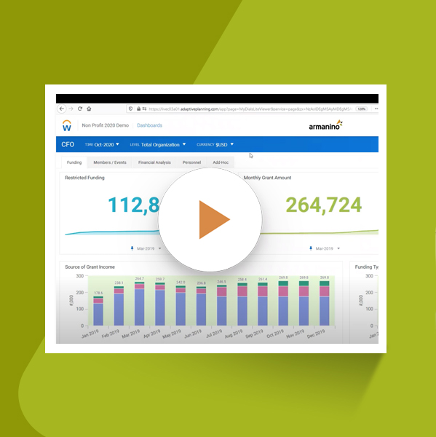Open the Level Total Organization dropdown
This screenshot has width=436, height=437.
point(158,144)
